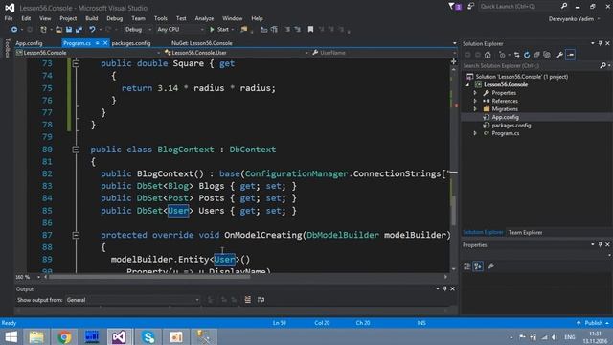Screen dimensions: 613x345
Task: Collapse the OnModelCreating outline at line 87
Action: point(76,235)
